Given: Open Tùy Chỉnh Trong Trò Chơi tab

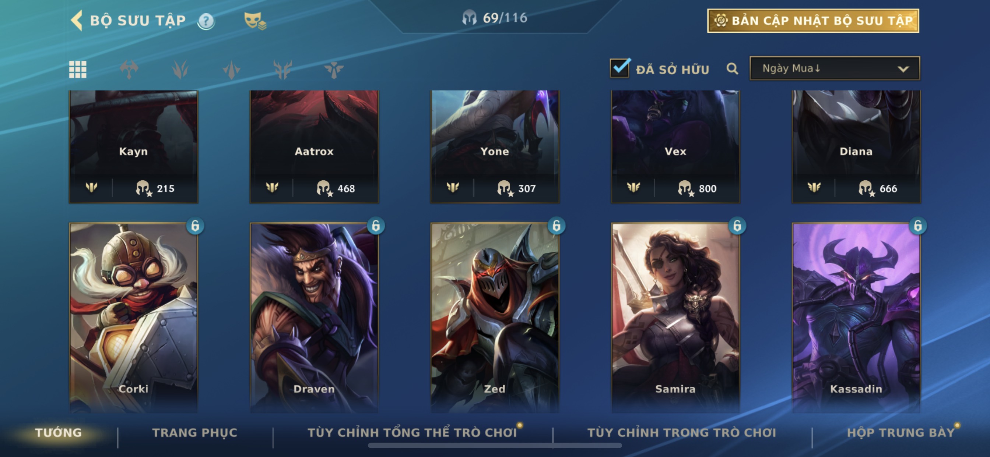Looking at the screenshot, I should coord(682,432).
